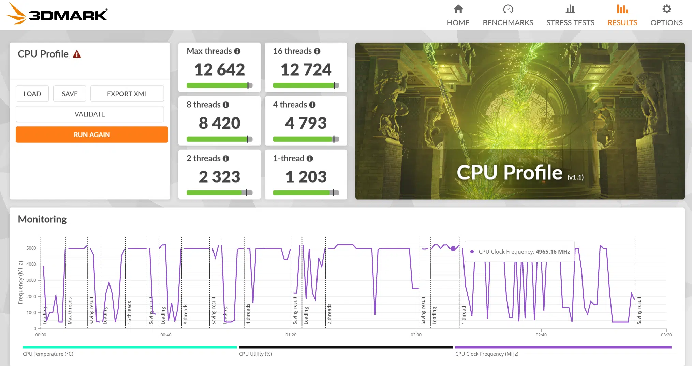The height and width of the screenshot is (366, 692).
Task: Click the highlighted data point on the graph
Action: (x=453, y=249)
